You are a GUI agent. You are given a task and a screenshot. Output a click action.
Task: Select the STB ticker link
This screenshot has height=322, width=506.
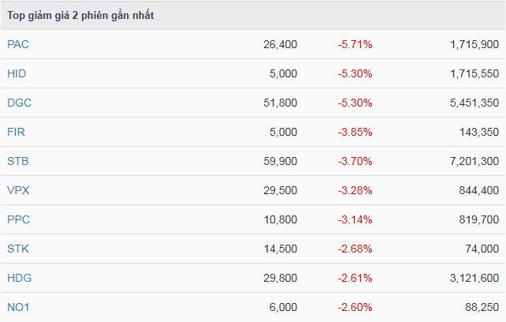pyautogui.click(x=18, y=161)
